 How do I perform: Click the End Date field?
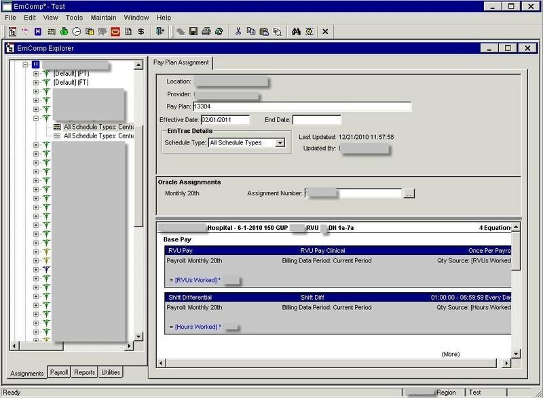(317, 120)
